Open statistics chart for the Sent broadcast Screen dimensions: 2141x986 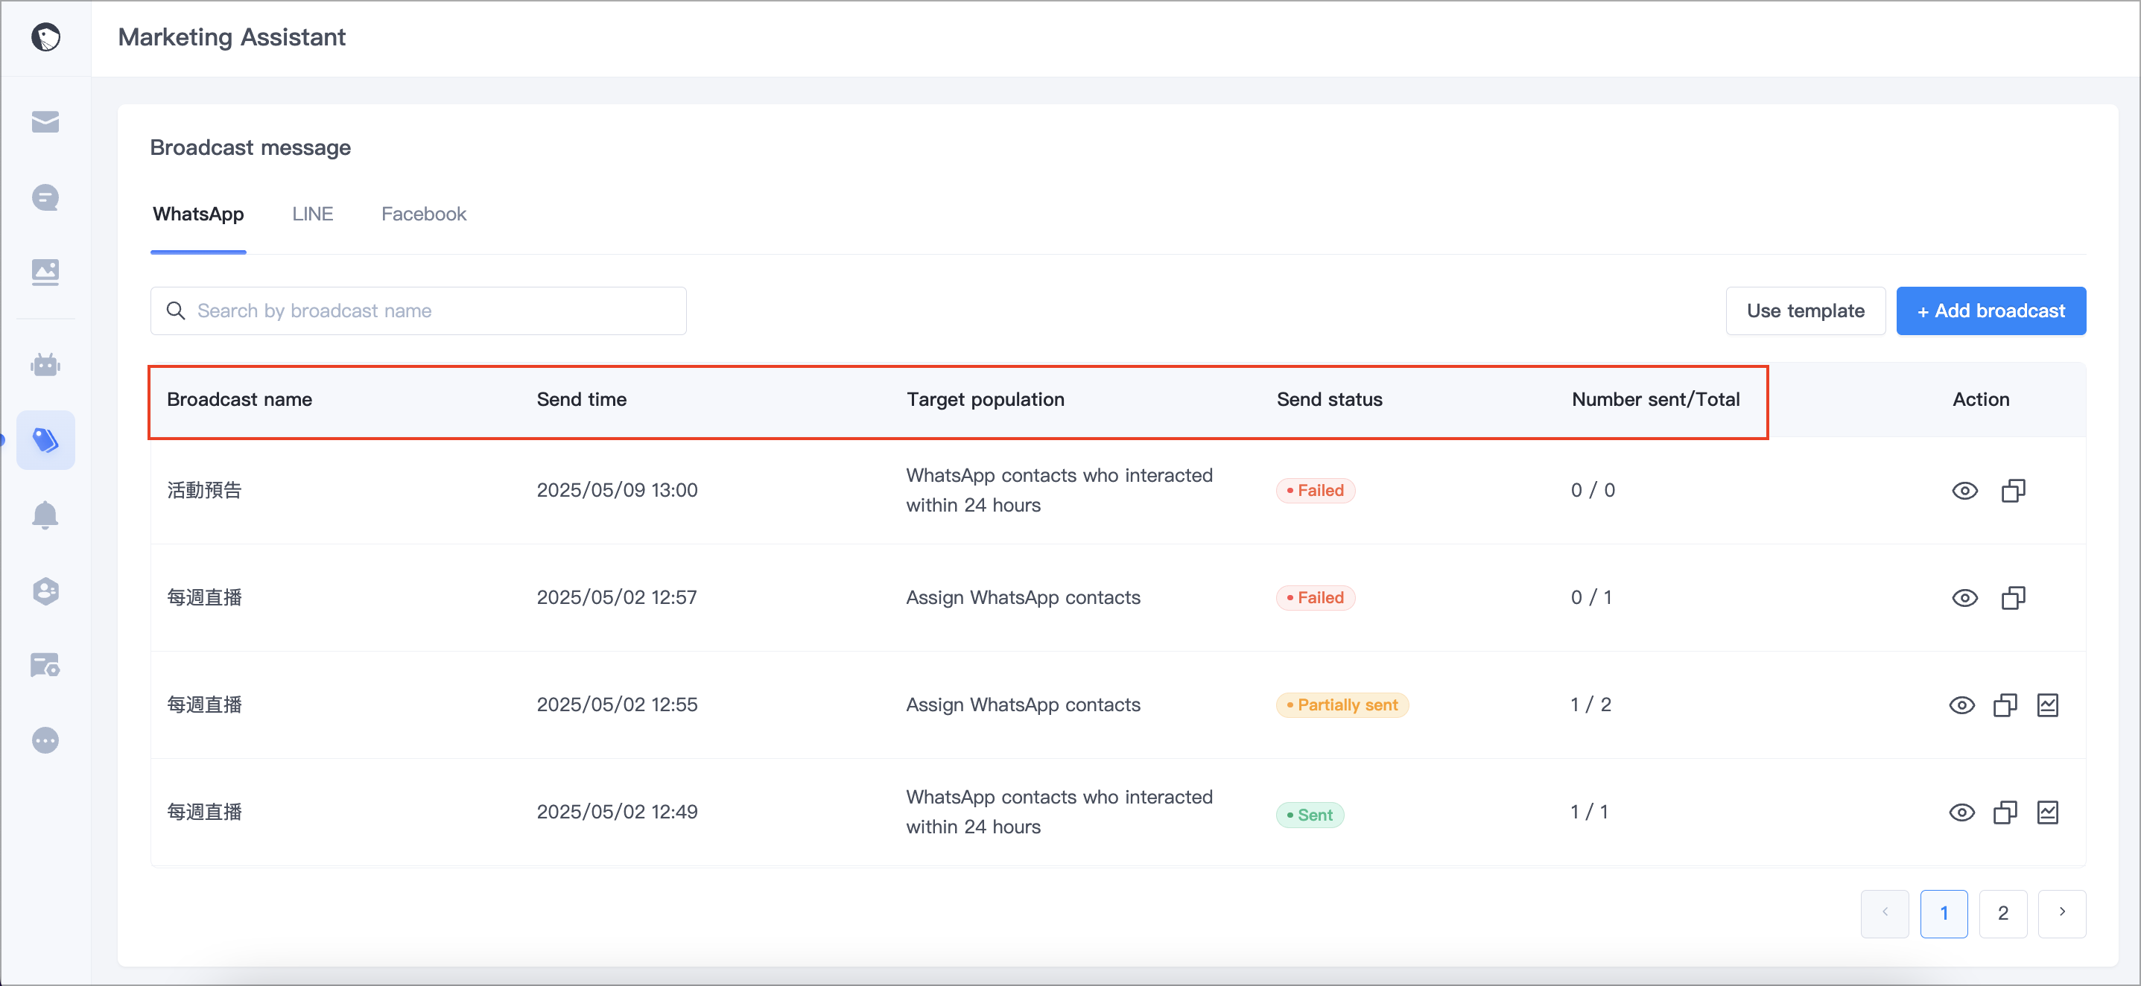(2048, 812)
